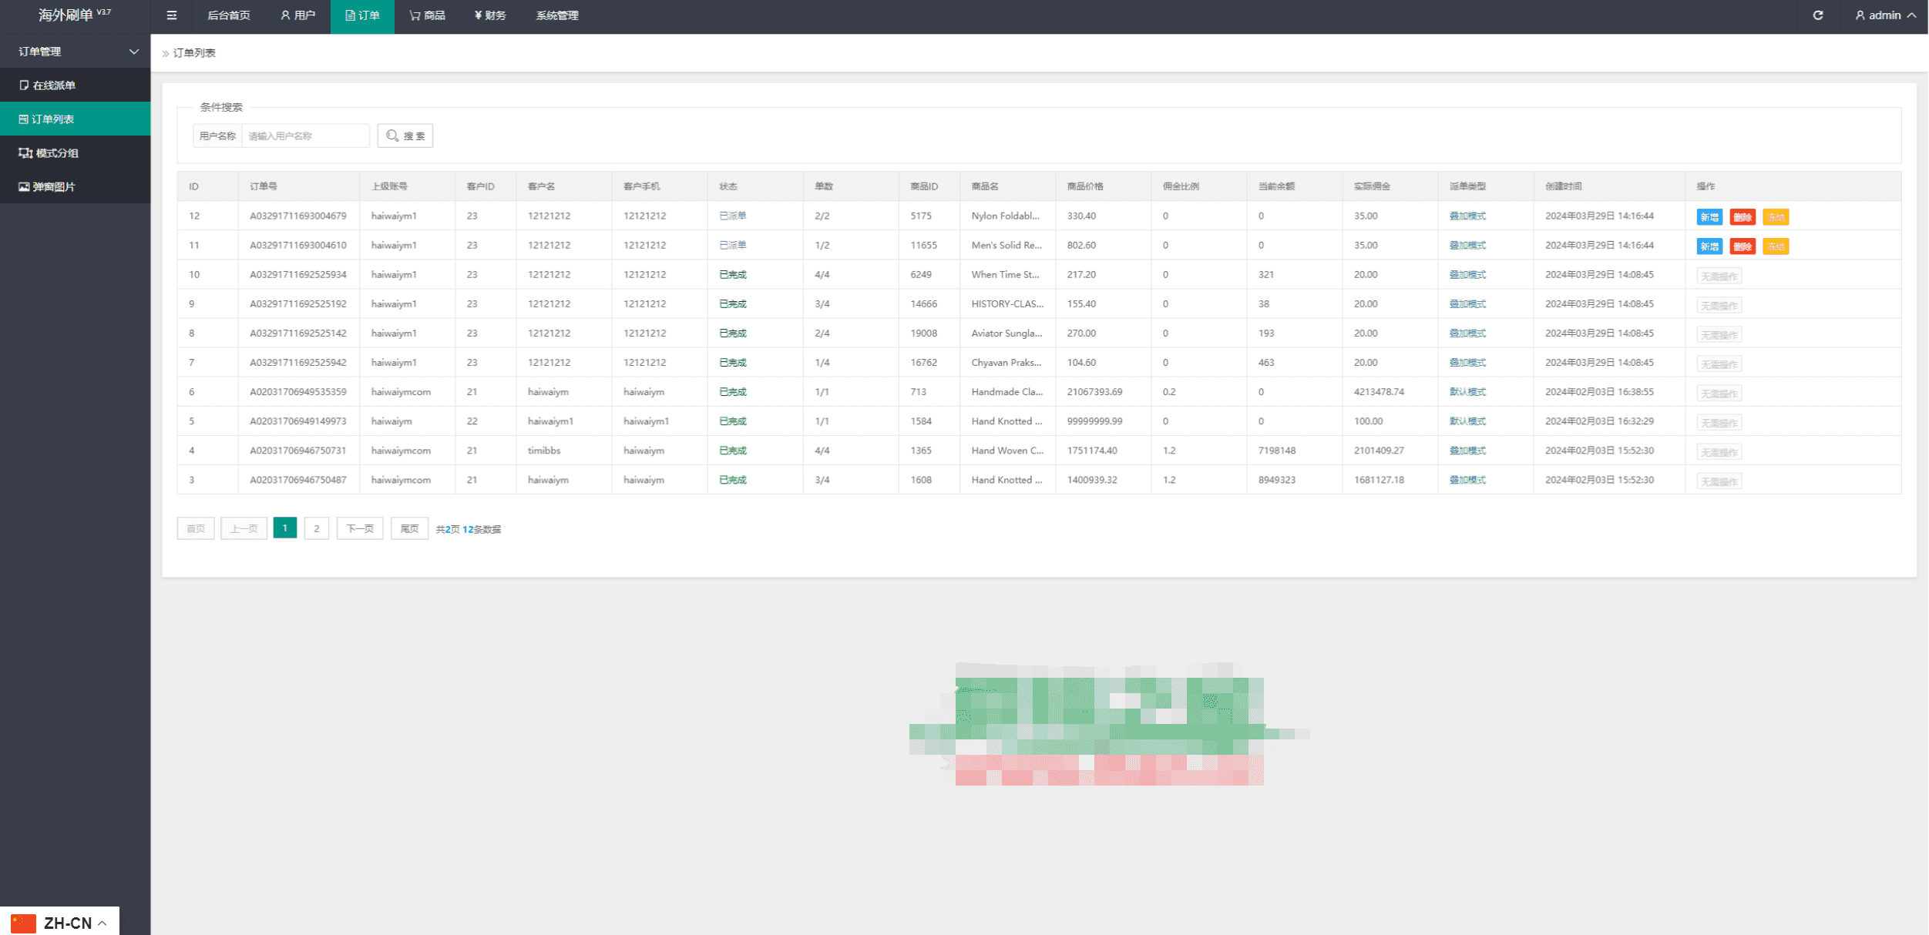The image size is (1929, 935).
Task: Open 模式分组 in the sidebar
Action: pos(56,153)
